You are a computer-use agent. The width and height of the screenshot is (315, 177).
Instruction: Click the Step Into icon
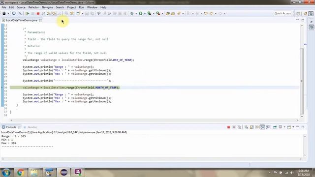point(49,13)
